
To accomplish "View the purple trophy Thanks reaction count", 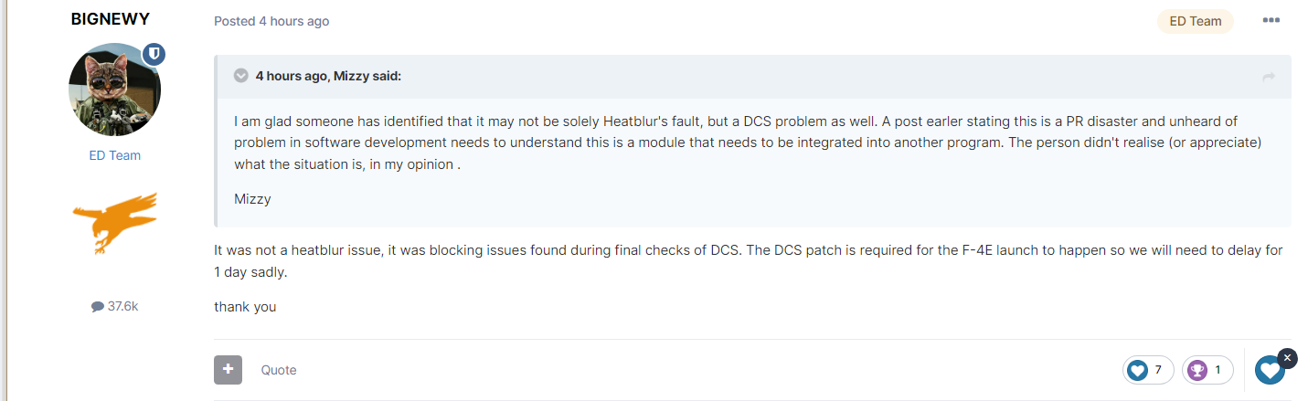I will 1208,370.
